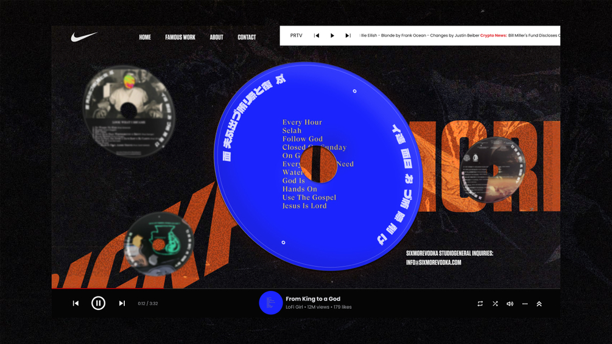Image resolution: width=612 pixels, height=344 pixels.
Task: Click the Jesus Is Lord track title
Action: [304, 206]
